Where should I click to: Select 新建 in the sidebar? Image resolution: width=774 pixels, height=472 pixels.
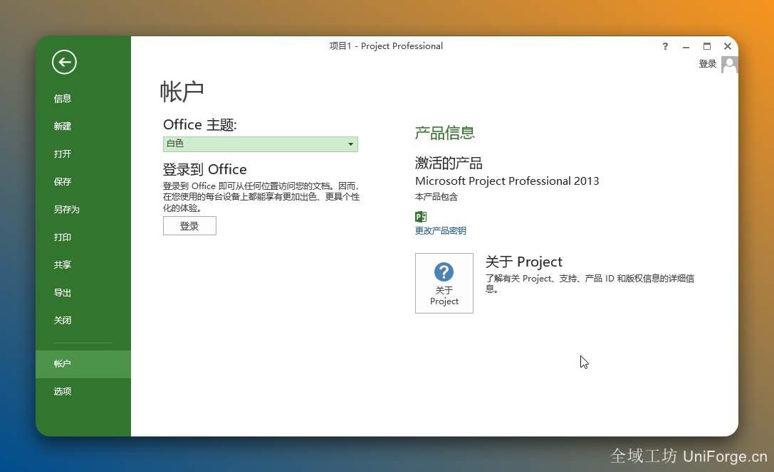click(63, 126)
